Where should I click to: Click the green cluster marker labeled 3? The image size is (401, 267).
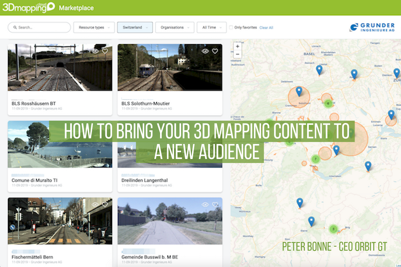(333, 229)
